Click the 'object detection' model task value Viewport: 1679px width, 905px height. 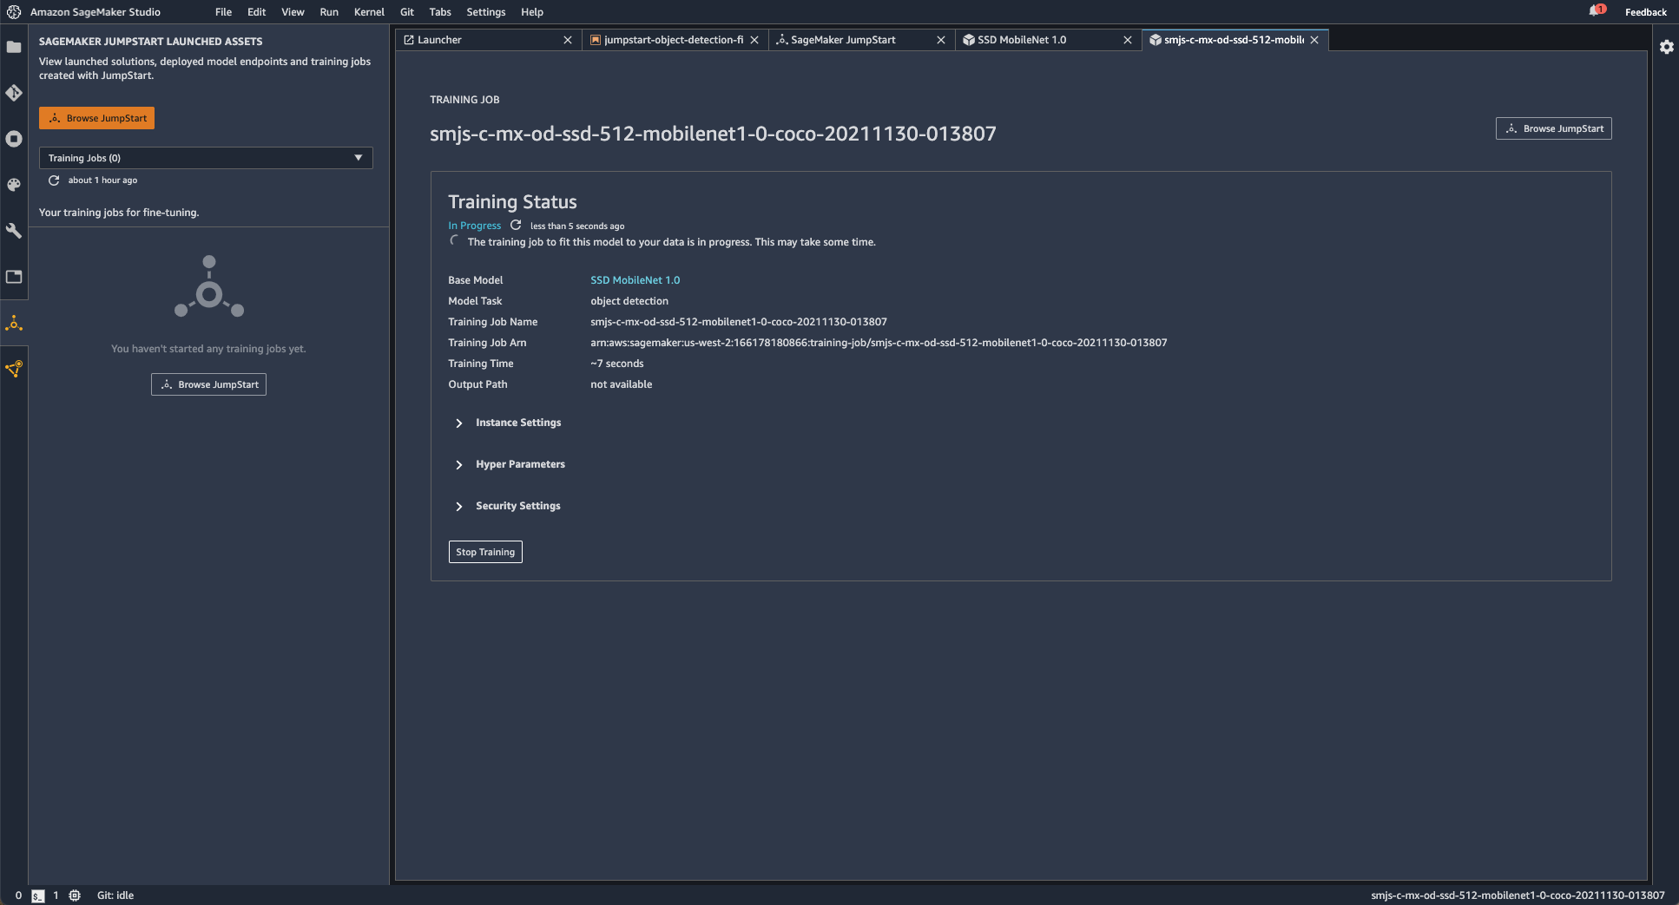(629, 301)
